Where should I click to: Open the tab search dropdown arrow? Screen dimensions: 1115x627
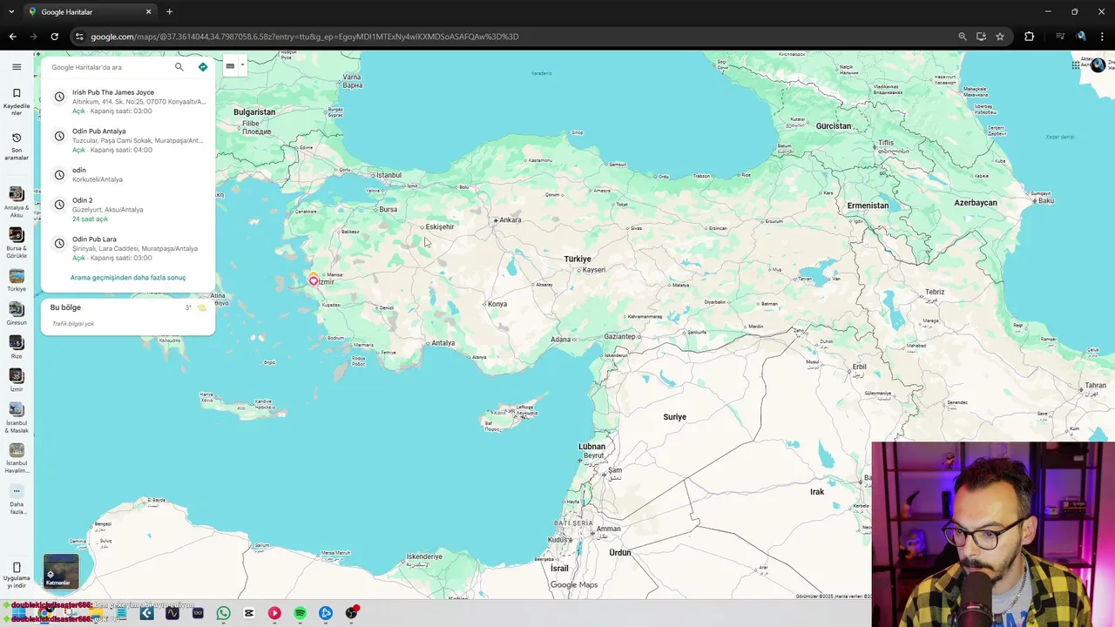pyautogui.click(x=11, y=12)
